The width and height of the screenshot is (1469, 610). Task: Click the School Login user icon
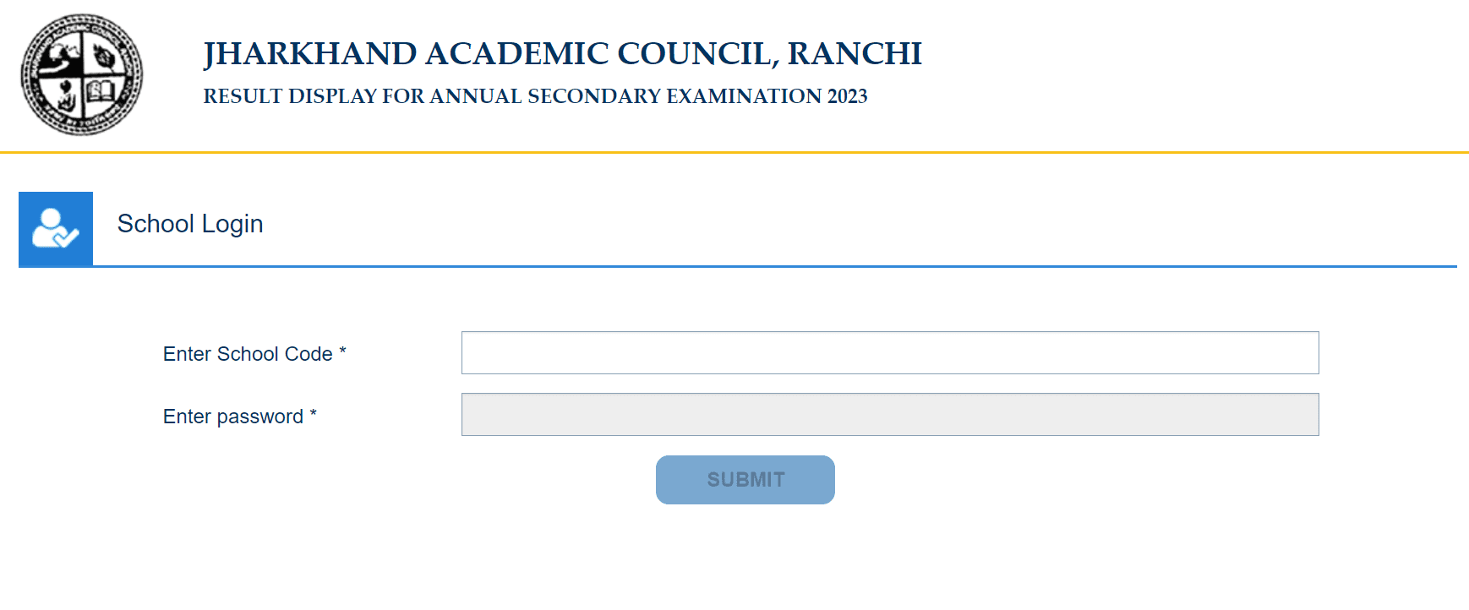tap(56, 229)
